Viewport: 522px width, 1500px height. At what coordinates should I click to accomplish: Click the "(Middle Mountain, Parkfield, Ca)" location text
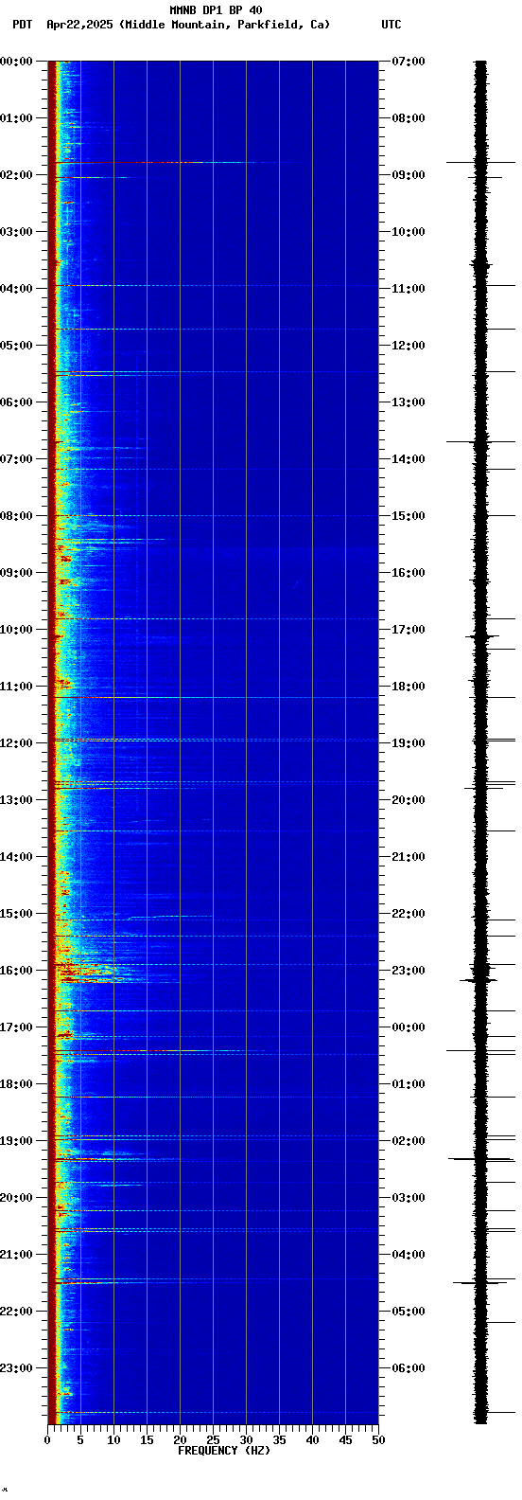225,25
